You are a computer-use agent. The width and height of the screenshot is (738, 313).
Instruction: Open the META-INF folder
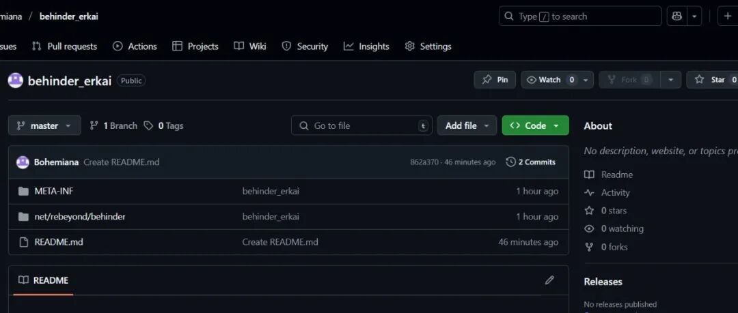point(54,191)
